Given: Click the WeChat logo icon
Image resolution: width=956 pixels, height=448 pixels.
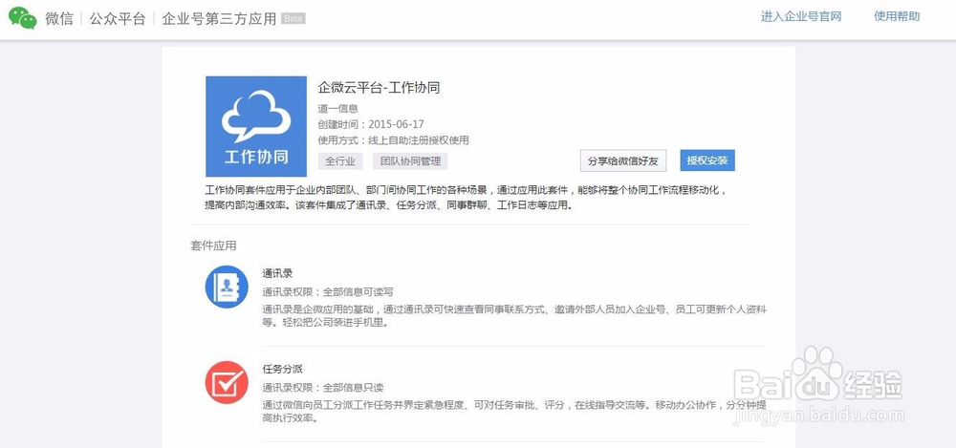Looking at the screenshot, I should [x=23, y=18].
